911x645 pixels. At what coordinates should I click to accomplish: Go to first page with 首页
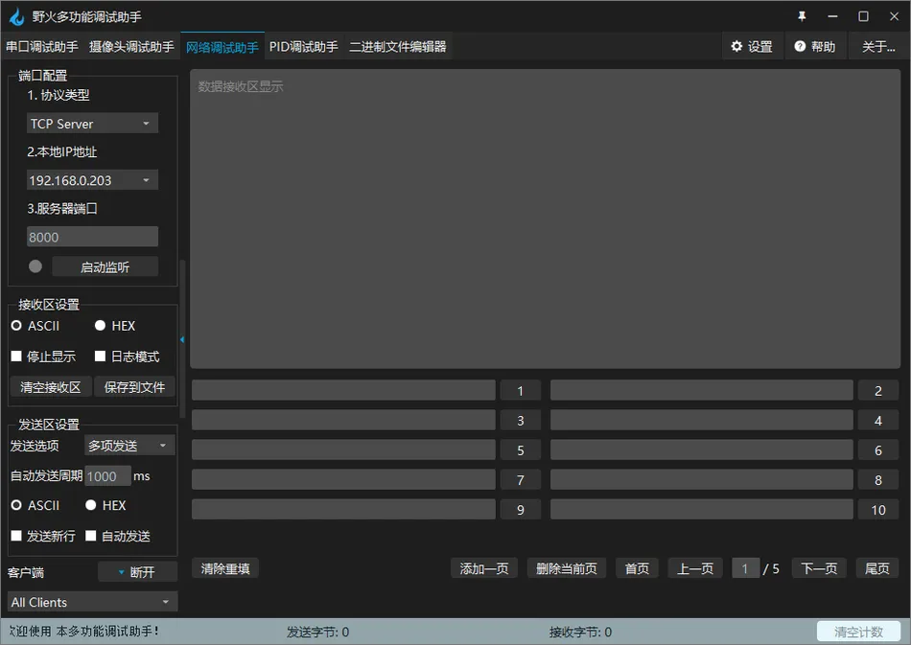click(637, 568)
